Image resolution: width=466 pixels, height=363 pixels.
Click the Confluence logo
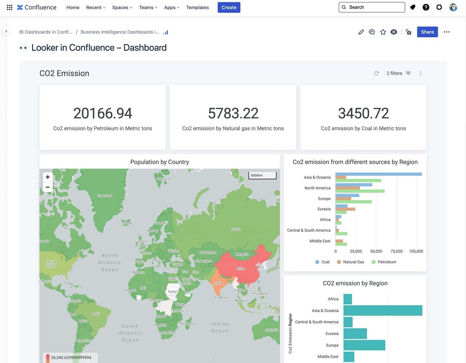(37, 7)
